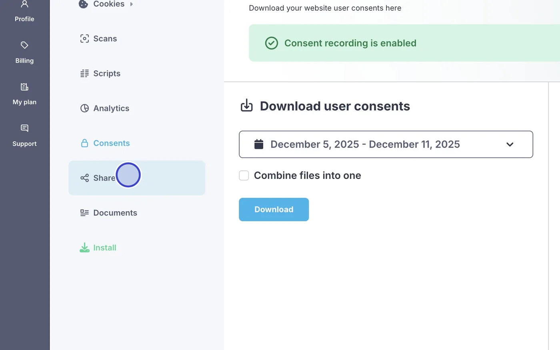Tick the Combine files into one checkbox

click(244, 176)
